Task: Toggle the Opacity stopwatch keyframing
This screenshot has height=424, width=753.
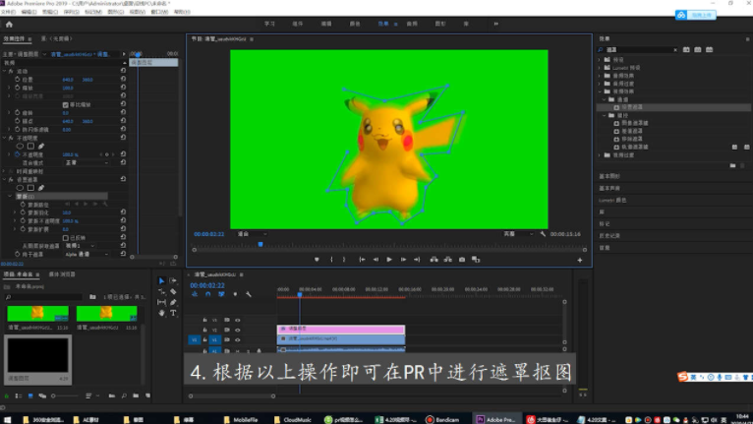Action: [18, 154]
